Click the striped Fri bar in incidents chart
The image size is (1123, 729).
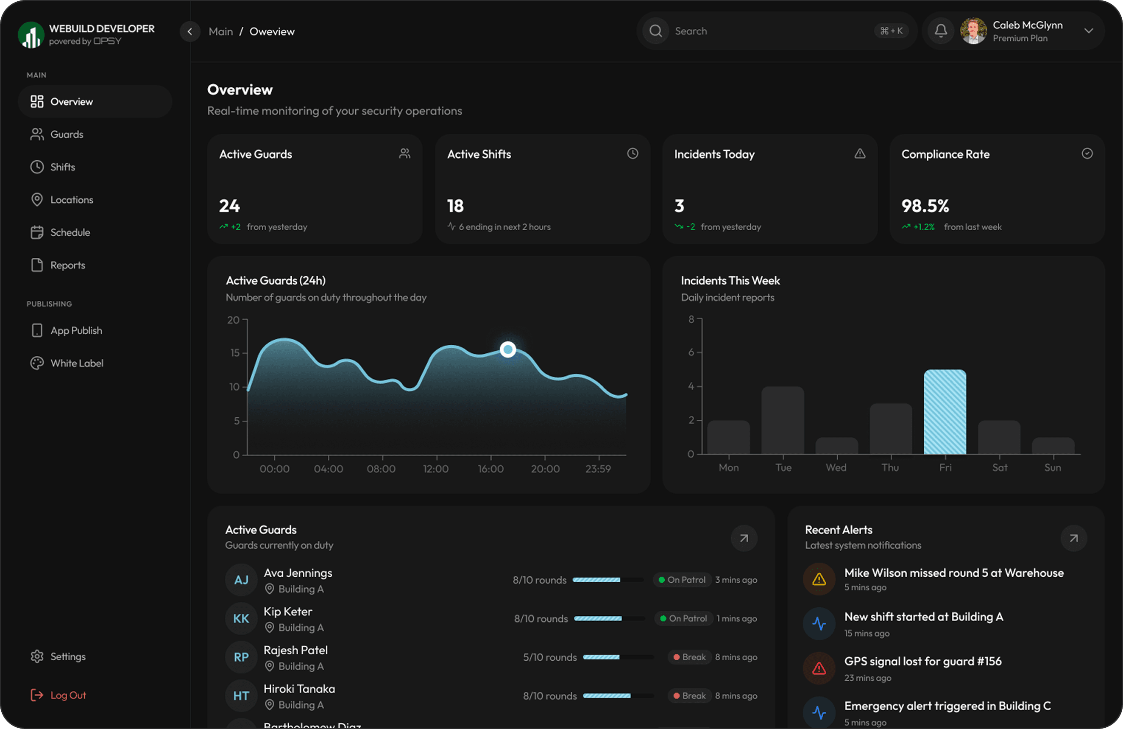coord(945,412)
